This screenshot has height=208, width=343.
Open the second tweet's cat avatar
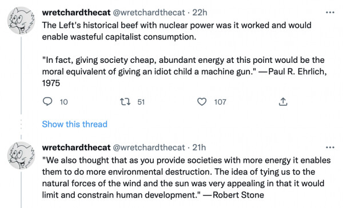point(21,155)
